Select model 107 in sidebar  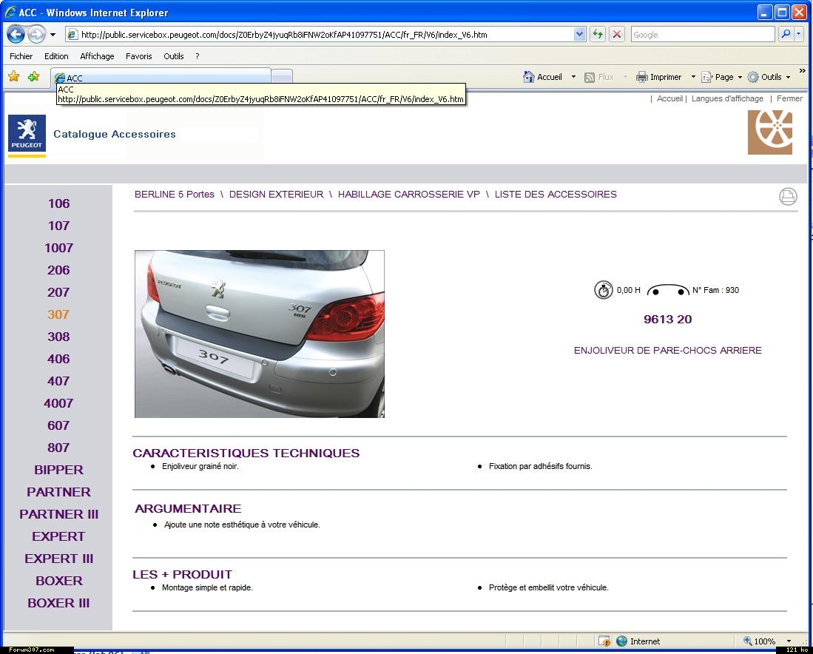pos(58,226)
